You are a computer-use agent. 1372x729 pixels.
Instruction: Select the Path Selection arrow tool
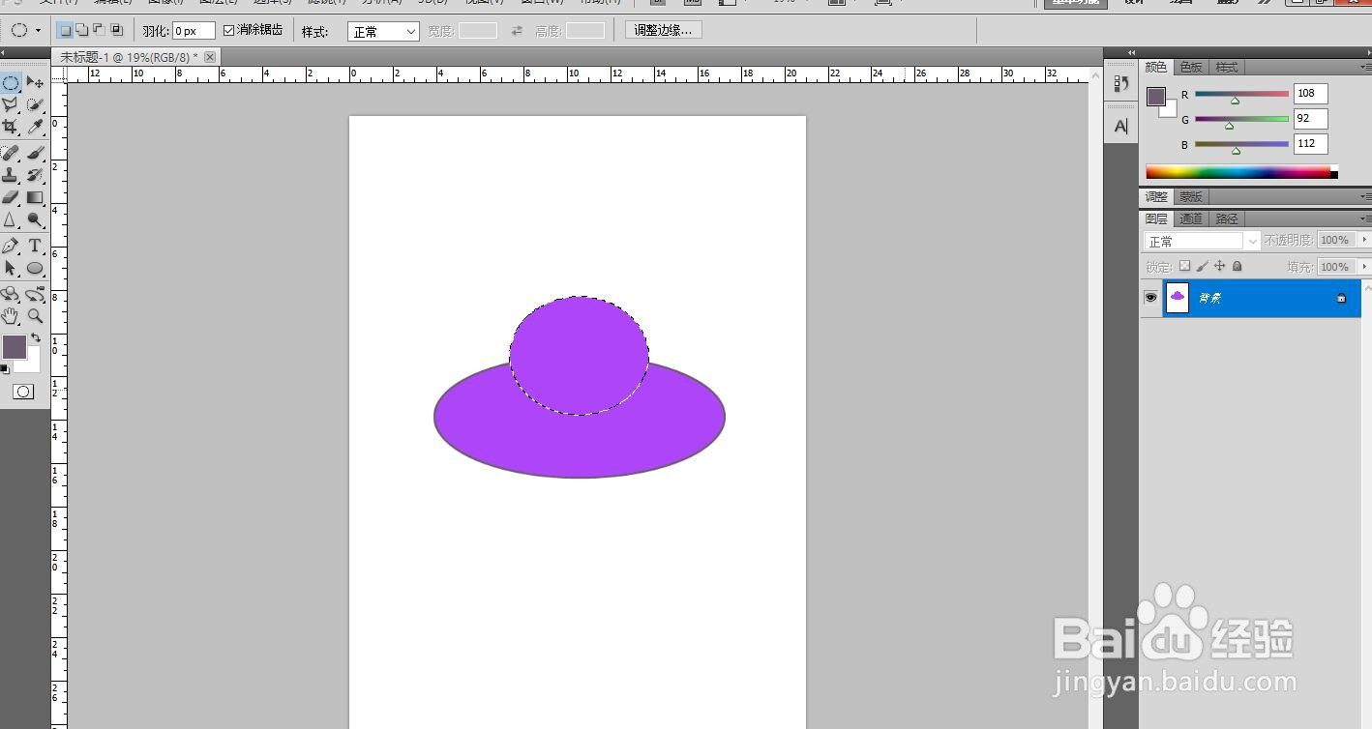pos(11,268)
